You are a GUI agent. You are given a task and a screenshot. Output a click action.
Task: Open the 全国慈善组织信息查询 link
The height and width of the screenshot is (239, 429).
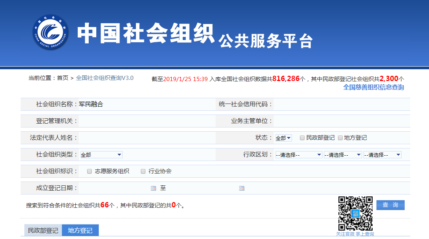(x=373, y=87)
